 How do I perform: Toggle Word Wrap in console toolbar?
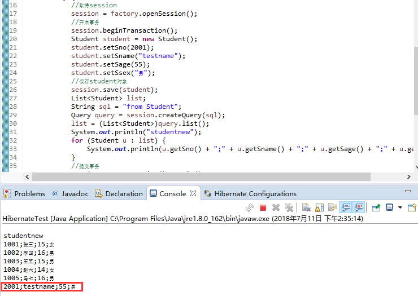pyautogui.click(x=332, y=207)
